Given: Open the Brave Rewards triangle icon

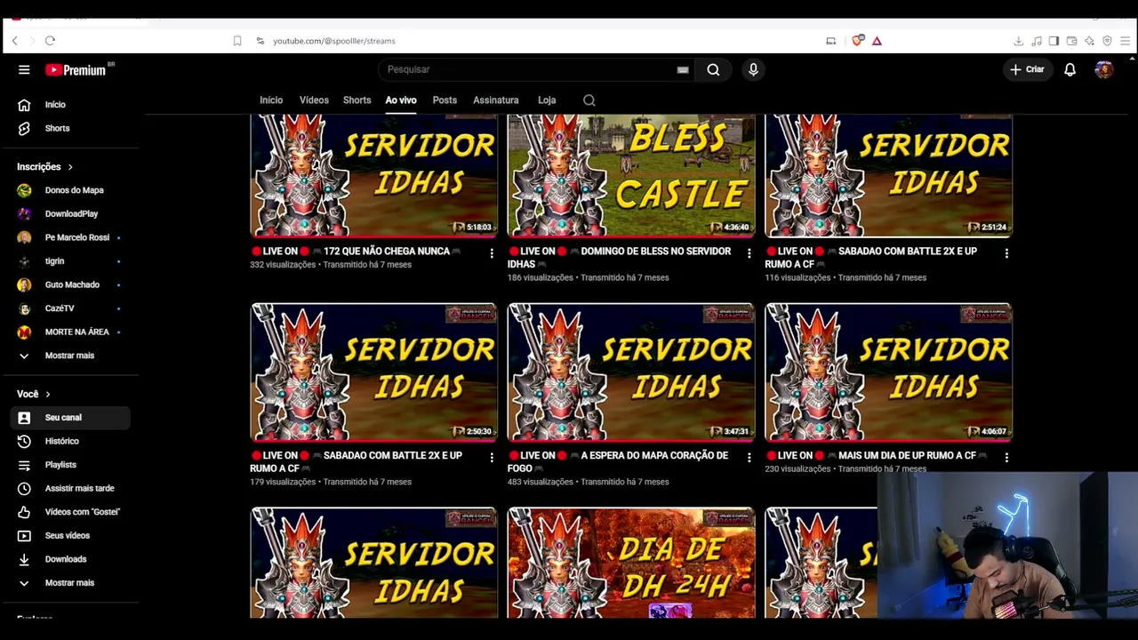Looking at the screenshot, I should point(877,41).
